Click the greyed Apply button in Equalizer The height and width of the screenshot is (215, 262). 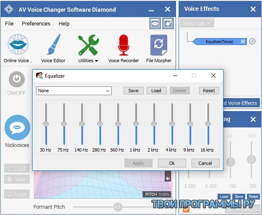(138, 163)
